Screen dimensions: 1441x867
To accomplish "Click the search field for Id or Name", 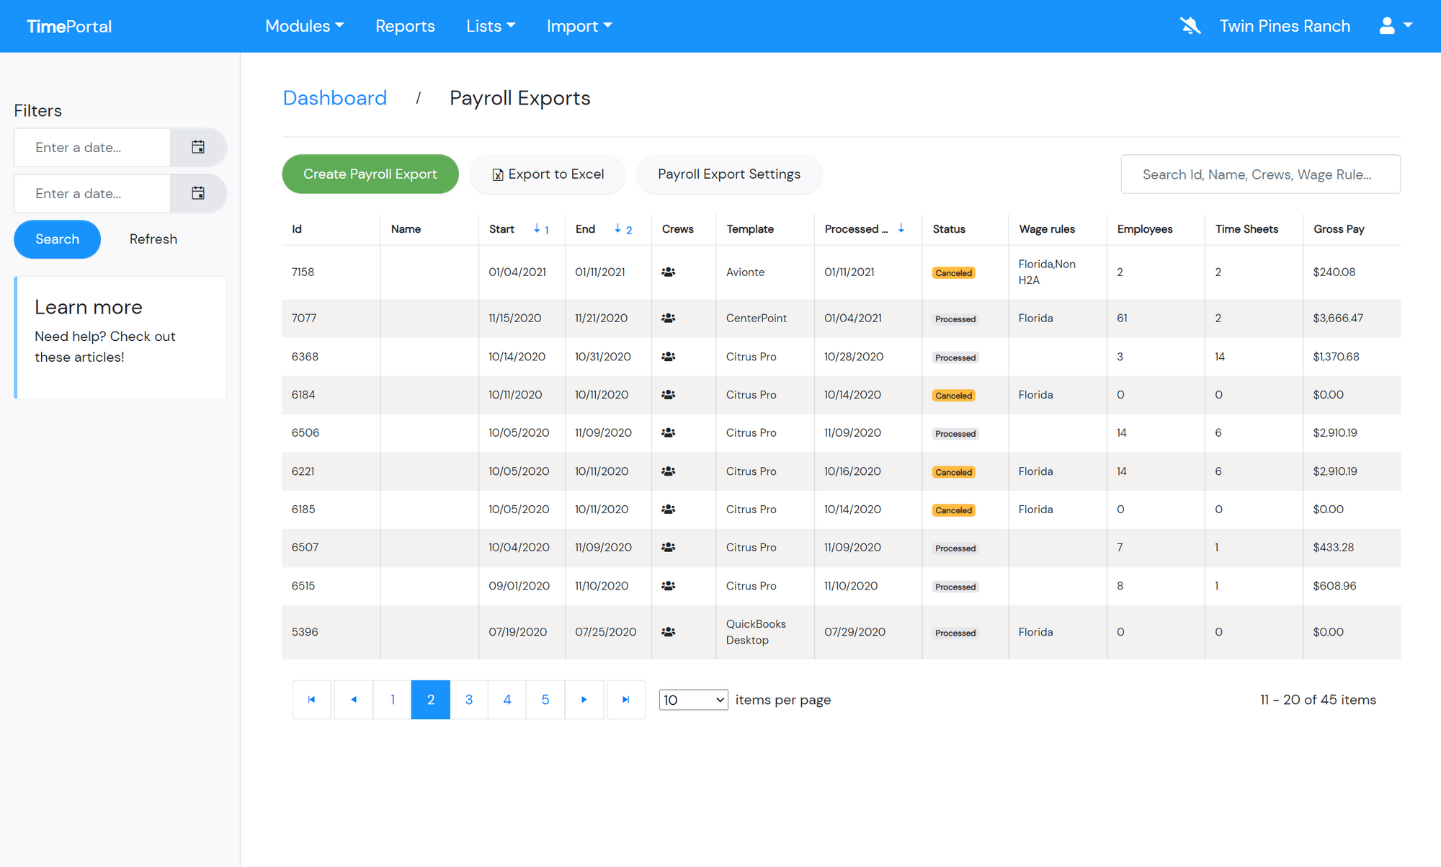I will [x=1260, y=174].
